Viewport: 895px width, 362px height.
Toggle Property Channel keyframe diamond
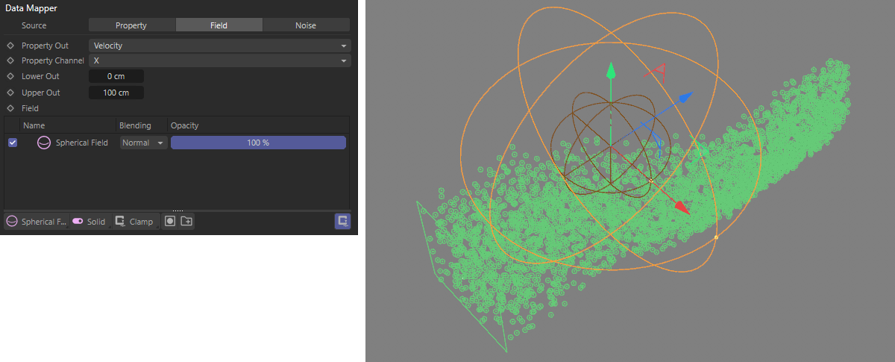tap(10, 60)
